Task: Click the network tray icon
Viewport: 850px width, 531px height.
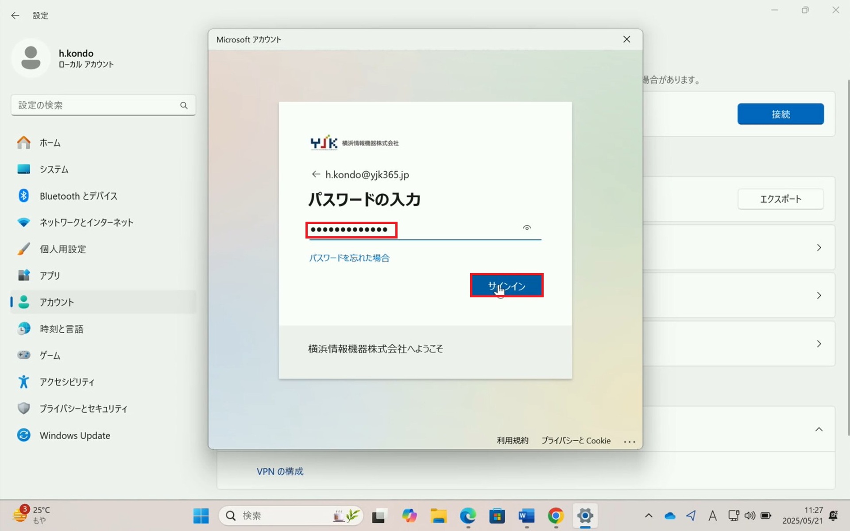Action: tap(734, 516)
